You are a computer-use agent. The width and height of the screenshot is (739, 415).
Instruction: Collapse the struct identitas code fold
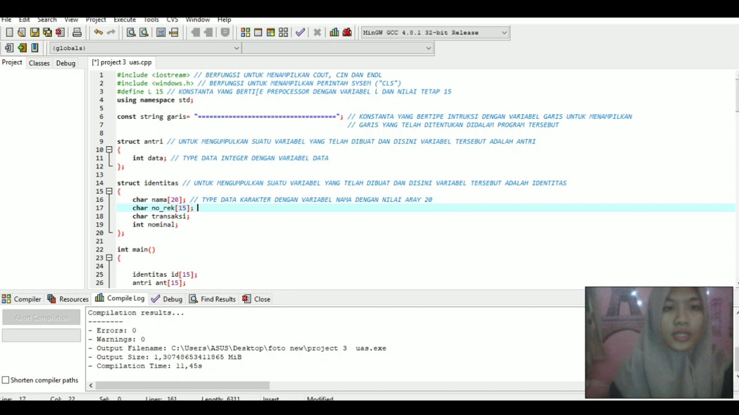pos(109,191)
